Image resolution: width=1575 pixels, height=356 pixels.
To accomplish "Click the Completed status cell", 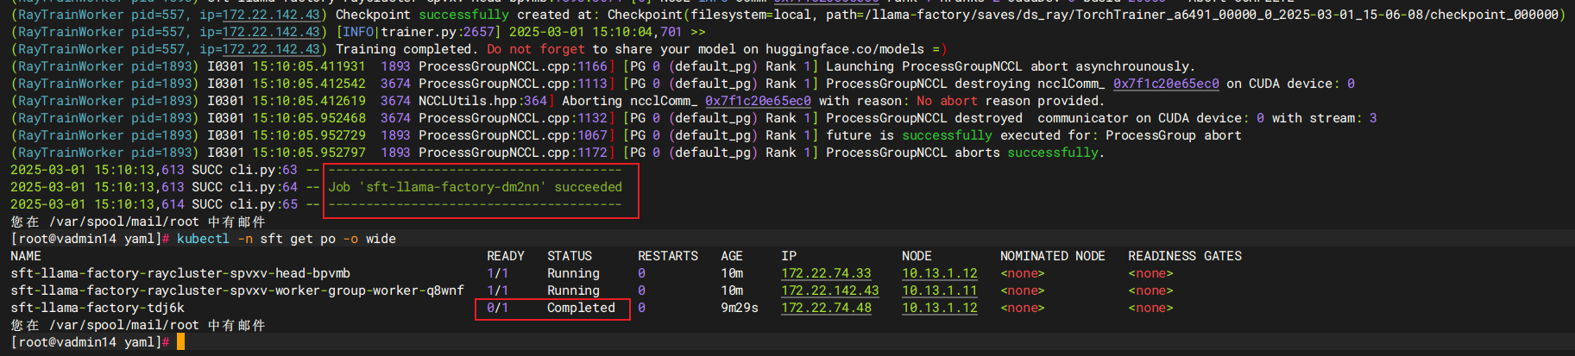I will pos(581,308).
